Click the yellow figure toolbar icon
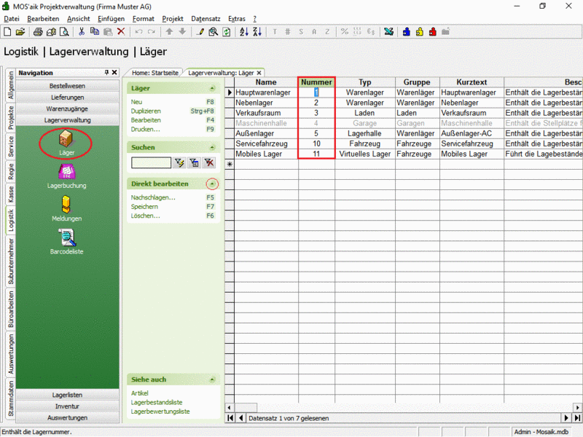 point(420,32)
